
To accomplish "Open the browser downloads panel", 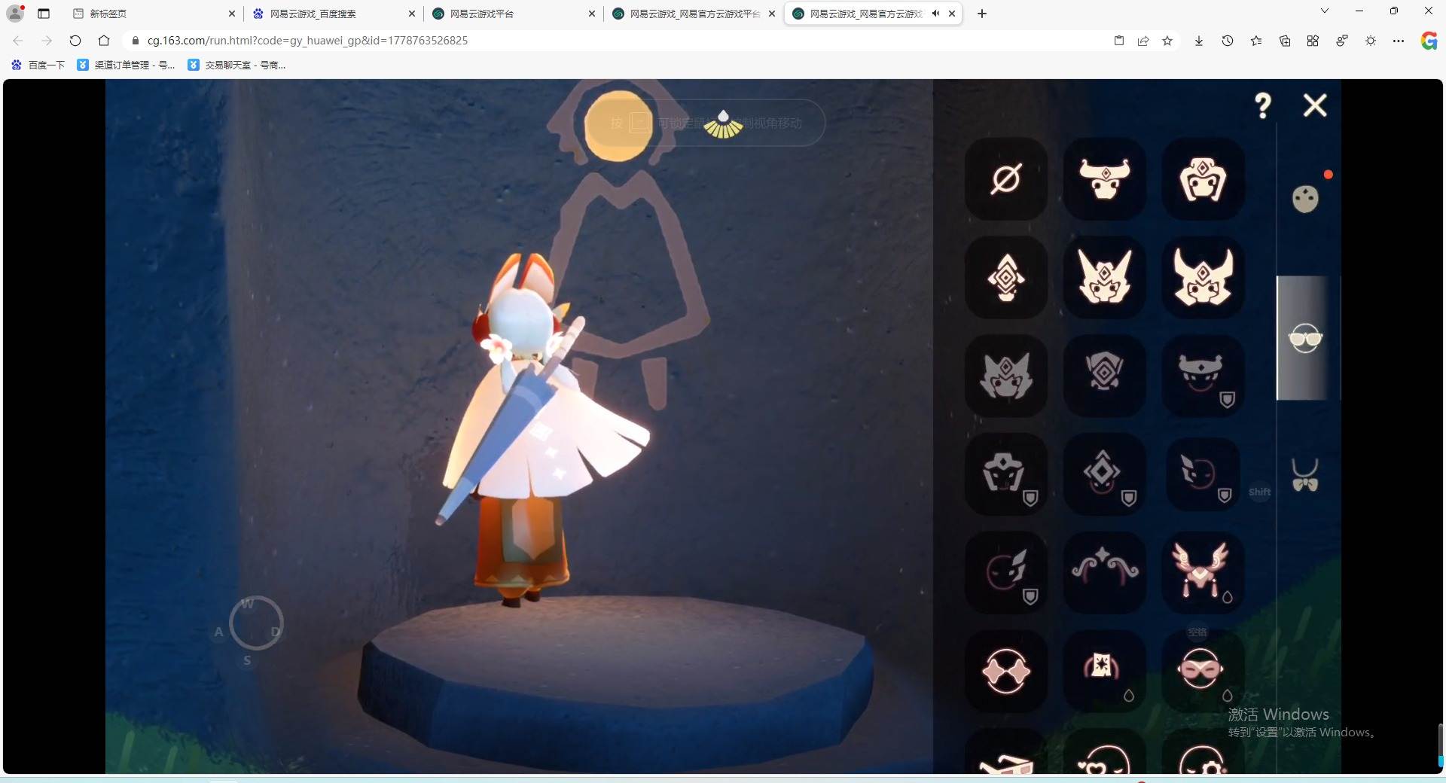I will (1199, 41).
